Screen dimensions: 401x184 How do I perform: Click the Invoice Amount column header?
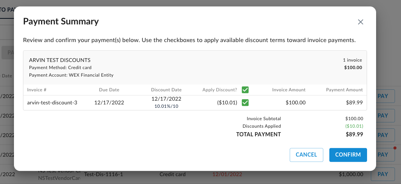pos(289,90)
